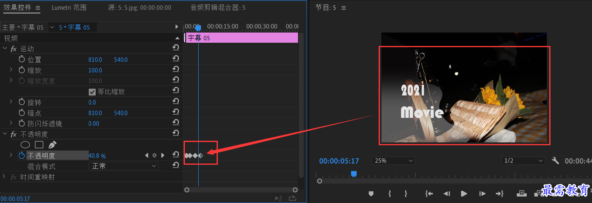Toggle animation stopwatch for 防闪烁滤镜
Viewport: 592px width, 203px height.
point(22,123)
